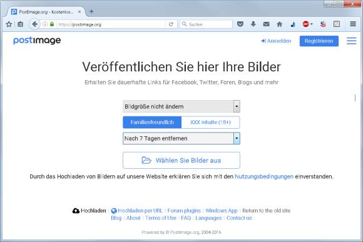Viewport: 363px width, 242px height.
Task: Click the Registrieren button
Action: 319,41
